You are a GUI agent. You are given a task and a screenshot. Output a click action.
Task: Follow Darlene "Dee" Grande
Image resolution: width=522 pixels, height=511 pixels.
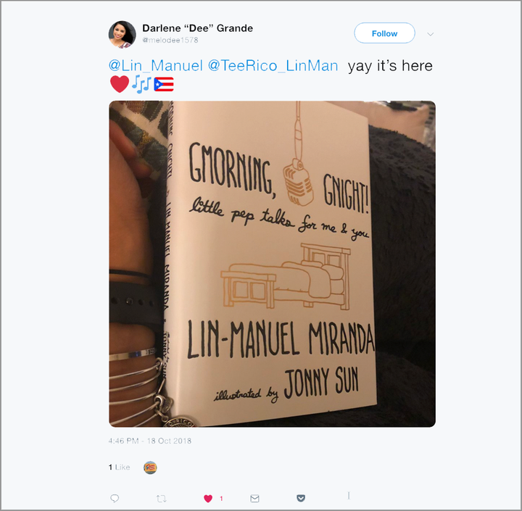(384, 33)
